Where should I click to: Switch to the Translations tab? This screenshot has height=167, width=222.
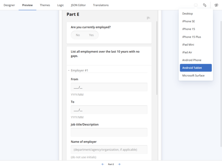(101, 5)
